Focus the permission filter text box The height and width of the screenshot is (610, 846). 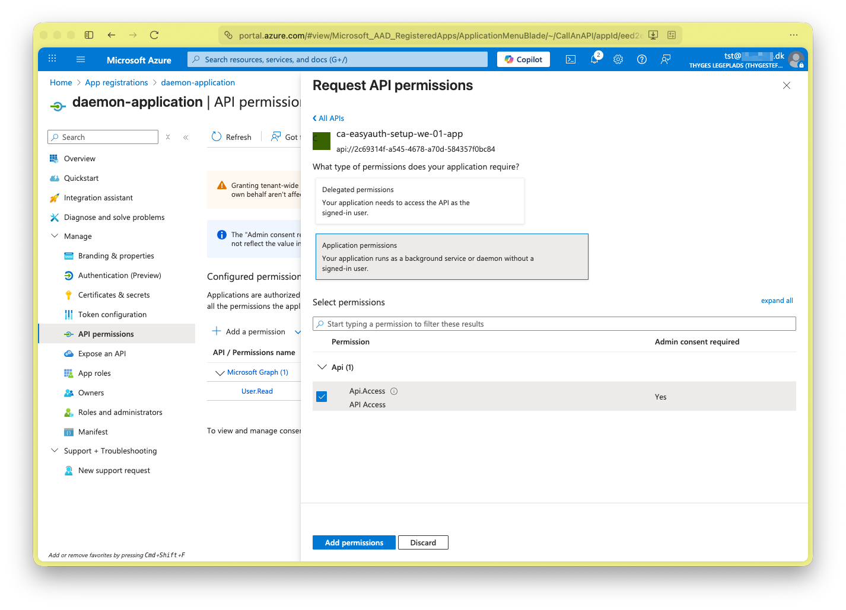[x=554, y=324]
